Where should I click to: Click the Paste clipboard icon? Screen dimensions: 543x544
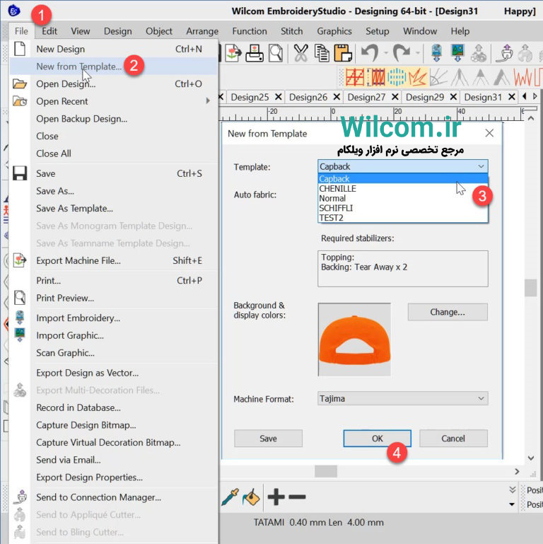tap(343, 53)
